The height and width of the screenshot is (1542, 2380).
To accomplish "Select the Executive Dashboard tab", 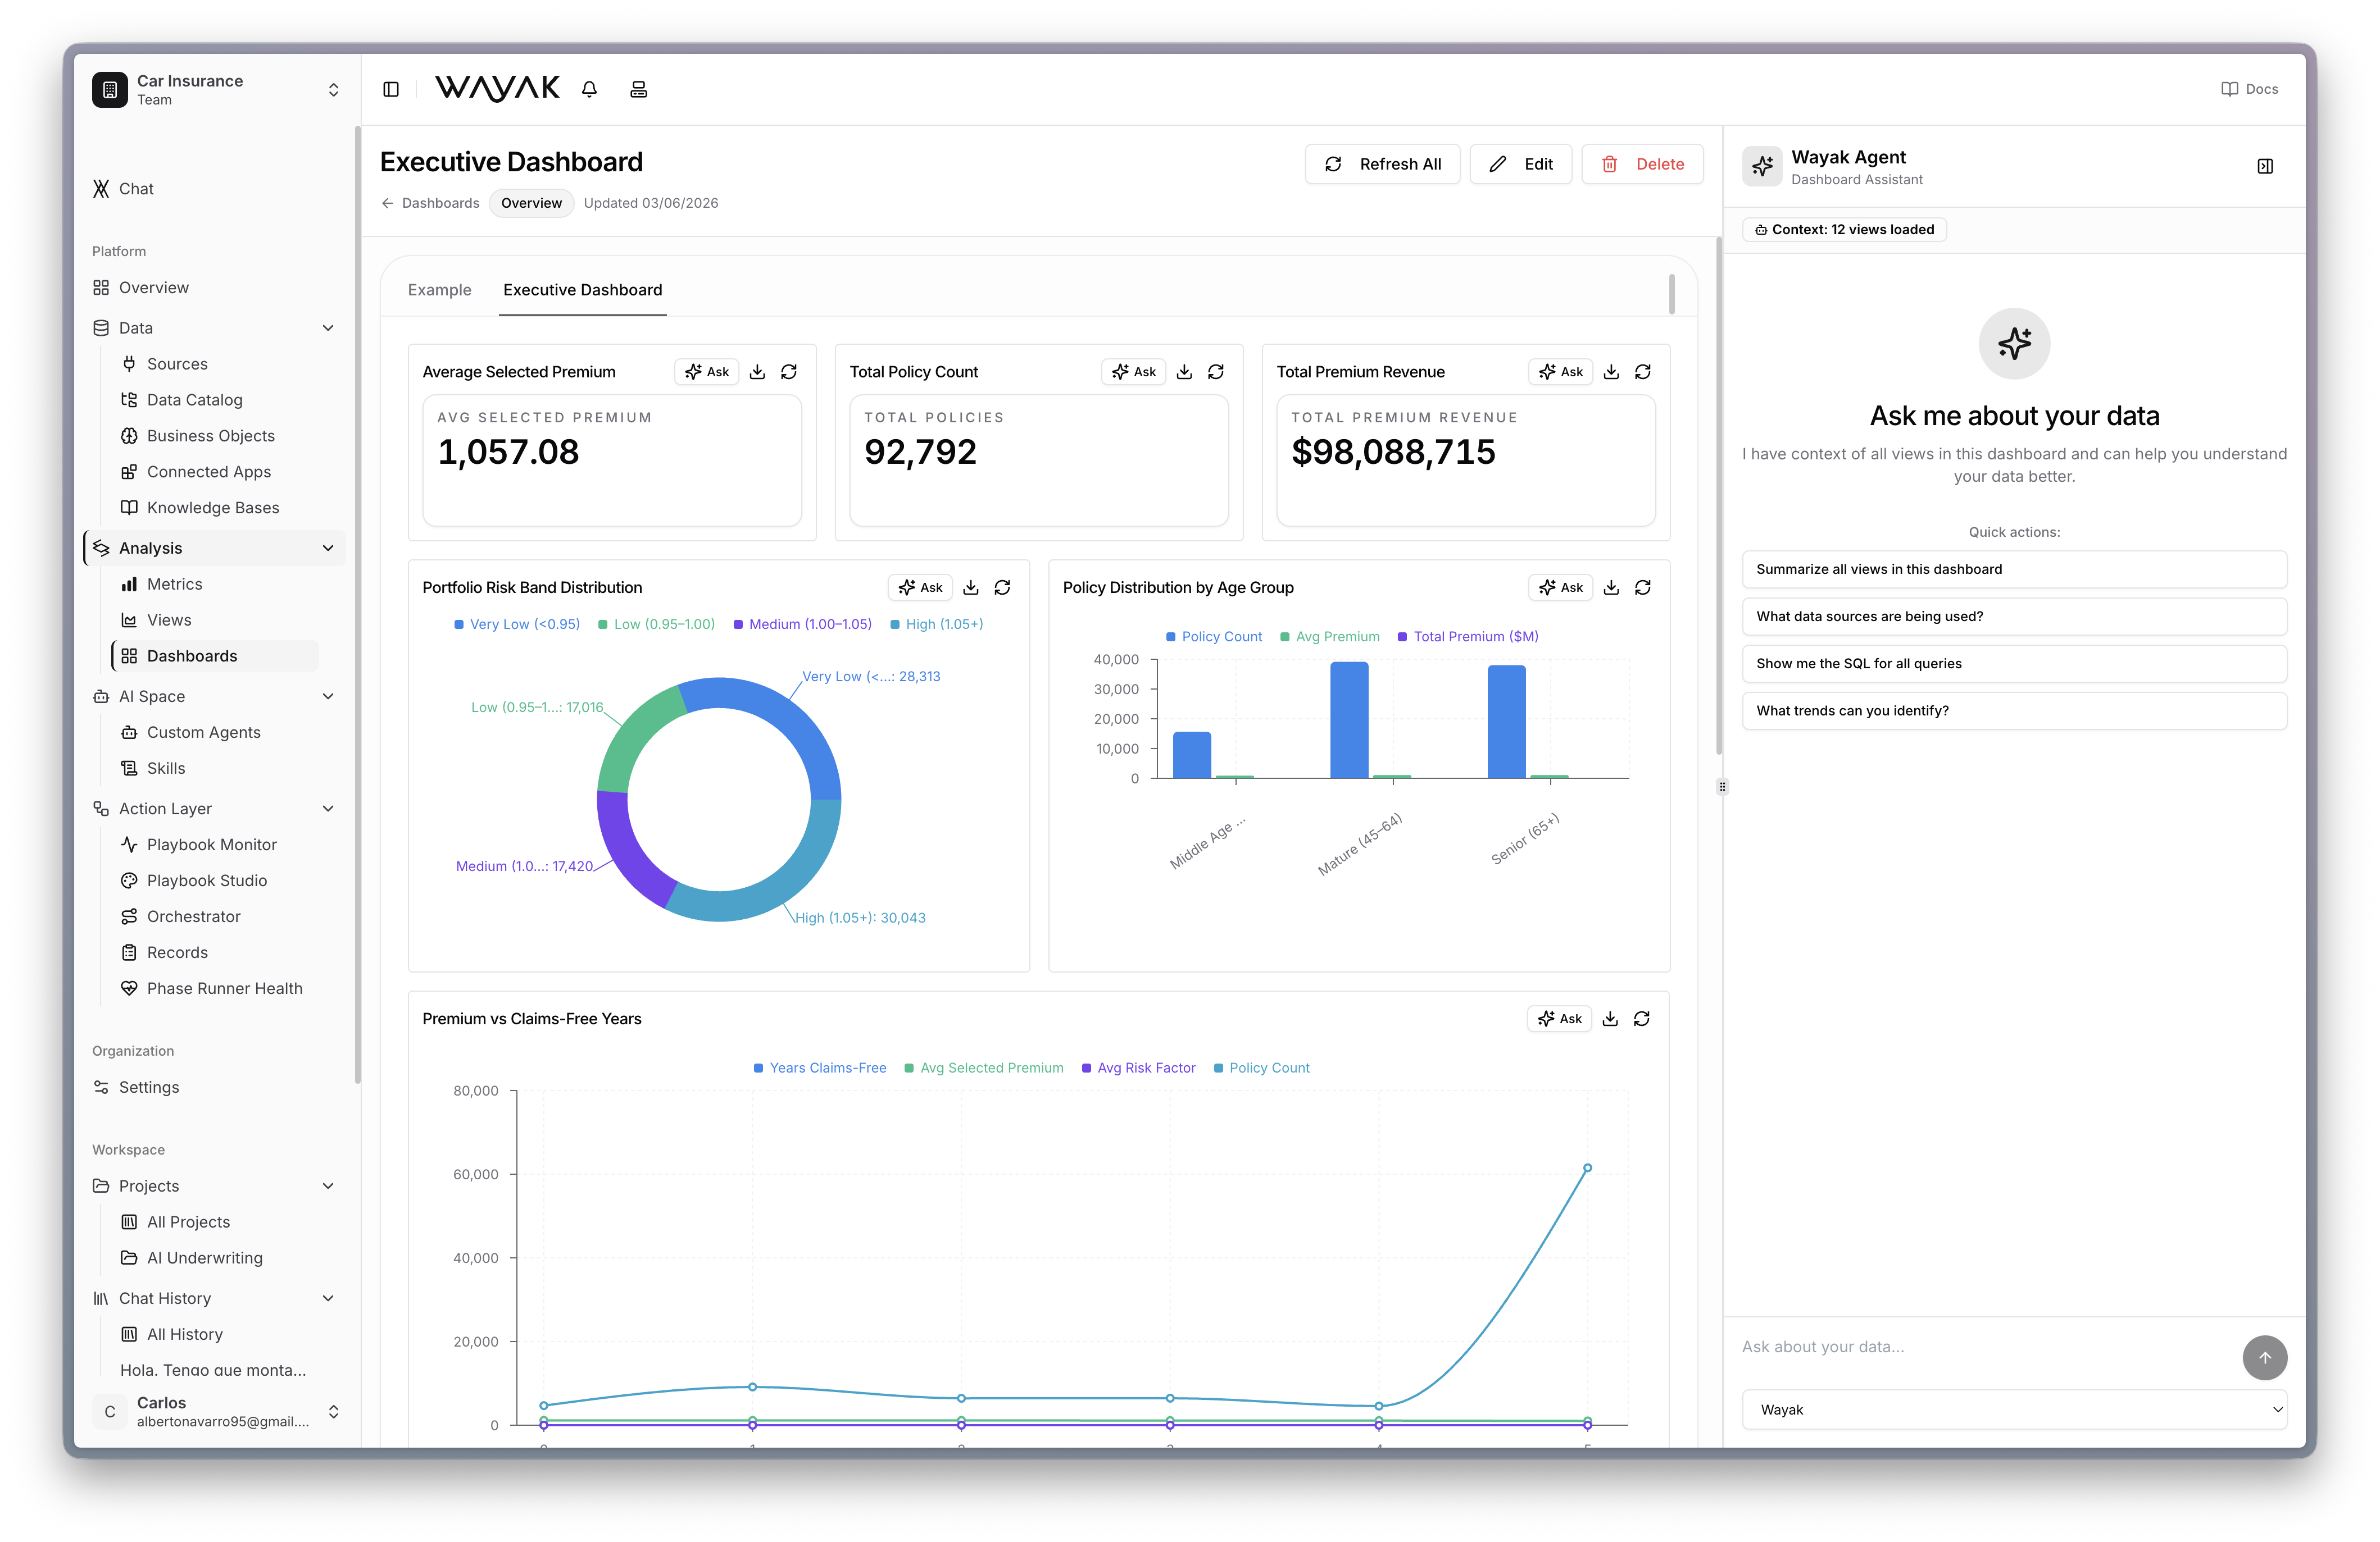I will pyautogui.click(x=583, y=290).
